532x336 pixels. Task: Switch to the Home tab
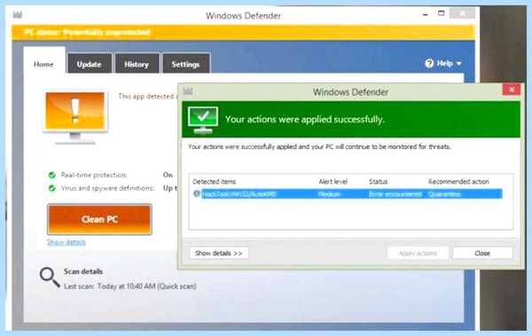(44, 60)
